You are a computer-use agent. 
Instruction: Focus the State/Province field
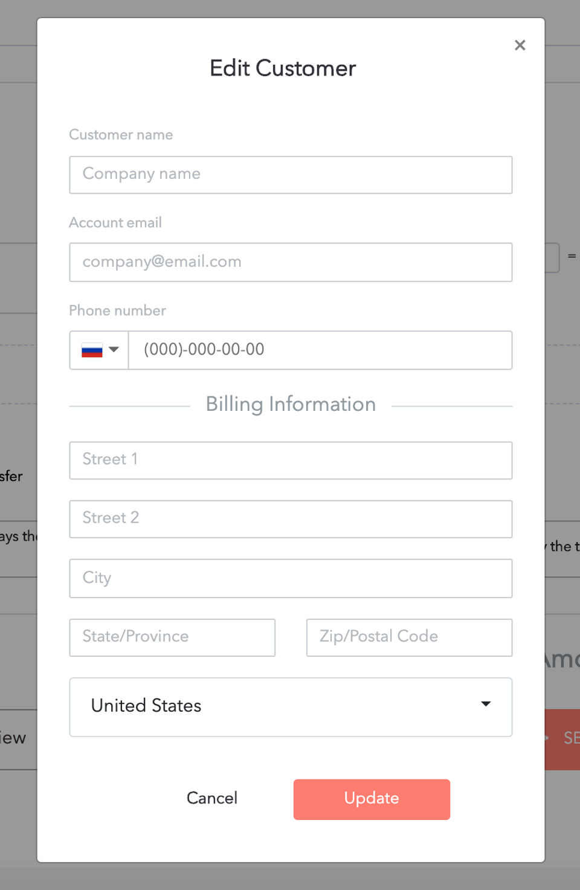[172, 637]
